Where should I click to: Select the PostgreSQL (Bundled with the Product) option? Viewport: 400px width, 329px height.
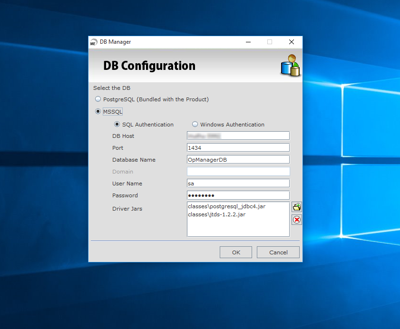tap(98, 99)
